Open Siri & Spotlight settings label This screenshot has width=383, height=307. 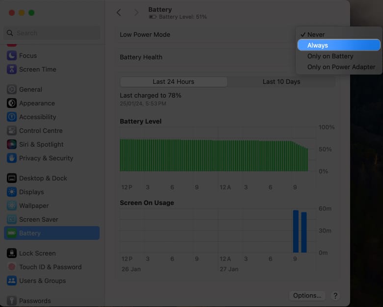41,145
